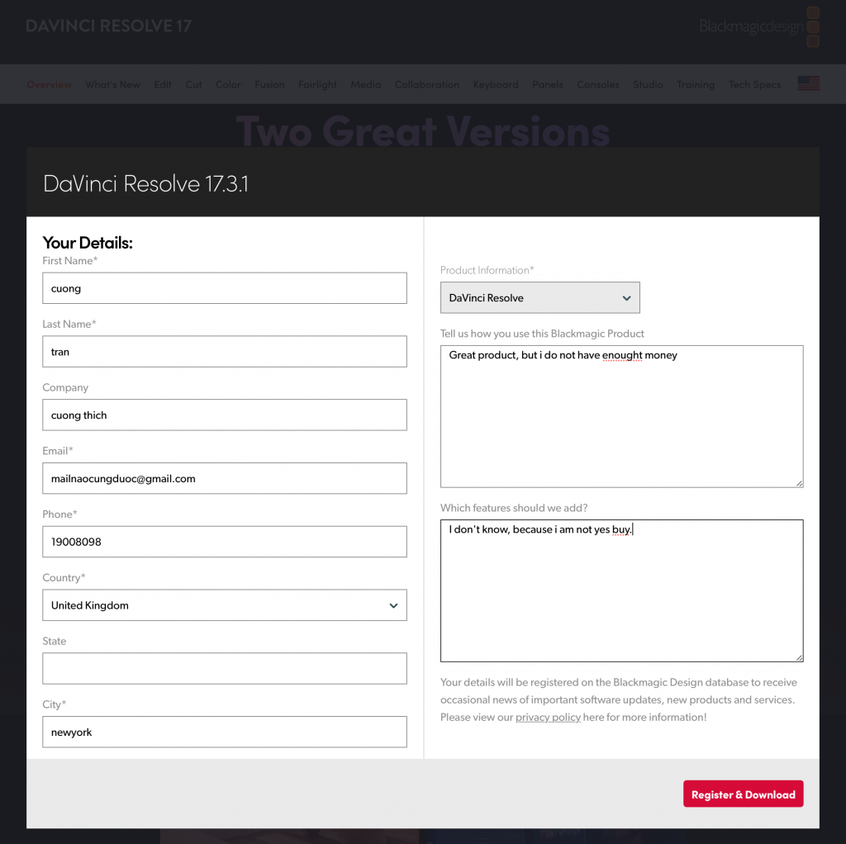Viewport: 846px width, 844px height.
Task: Open the What's New tab
Action: click(112, 84)
